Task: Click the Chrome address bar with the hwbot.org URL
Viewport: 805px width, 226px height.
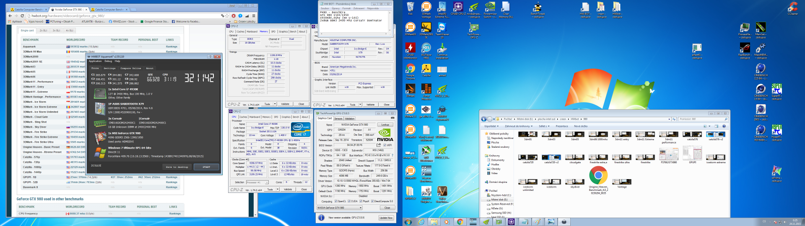Action: [x=128, y=15]
